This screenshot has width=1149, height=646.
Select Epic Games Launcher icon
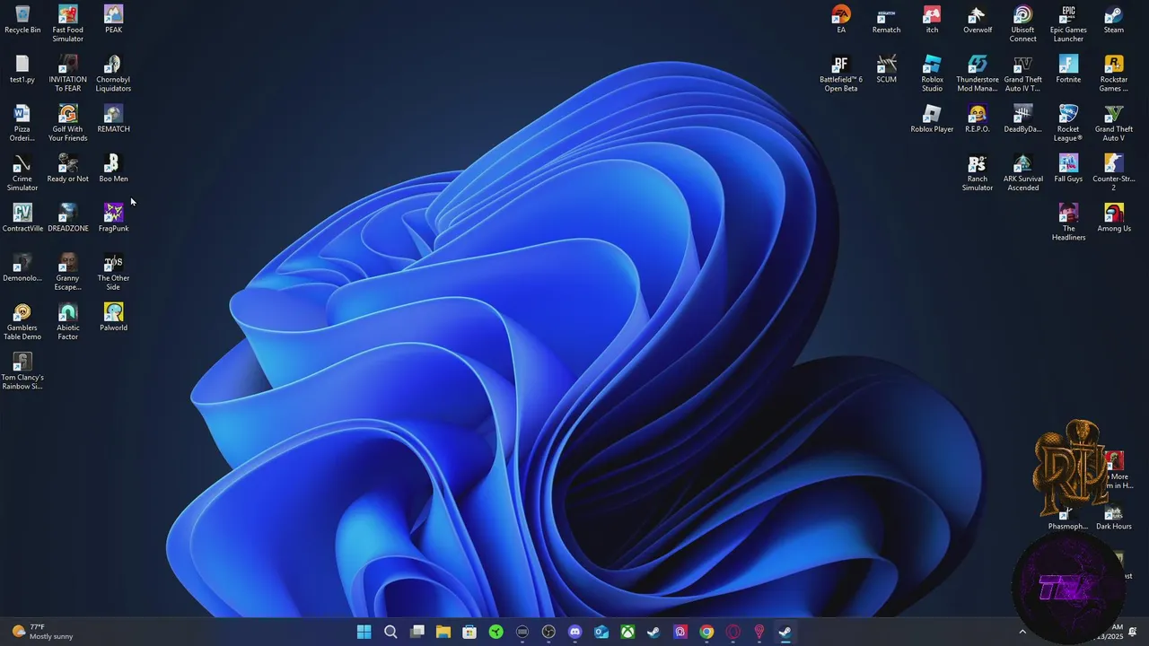click(x=1068, y=24)
